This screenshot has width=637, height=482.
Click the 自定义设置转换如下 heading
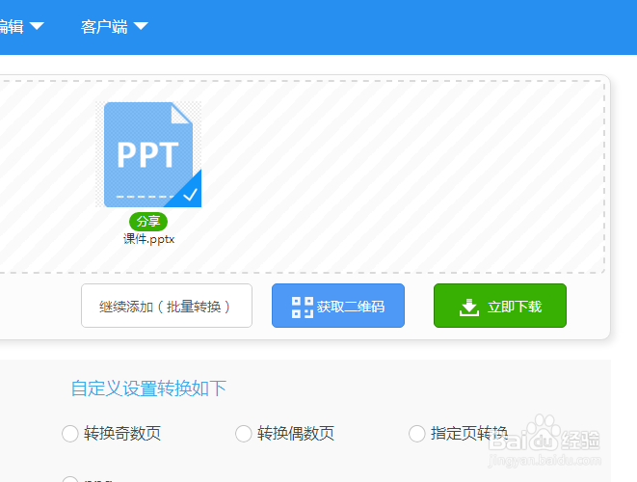(148, 388)
